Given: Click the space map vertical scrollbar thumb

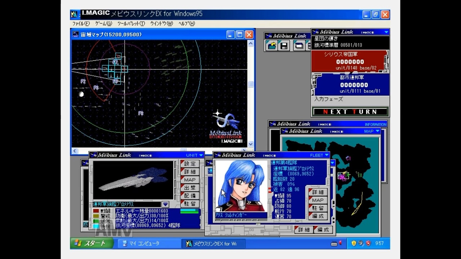Looking at the screenshot, I should (x=251, y=84).
